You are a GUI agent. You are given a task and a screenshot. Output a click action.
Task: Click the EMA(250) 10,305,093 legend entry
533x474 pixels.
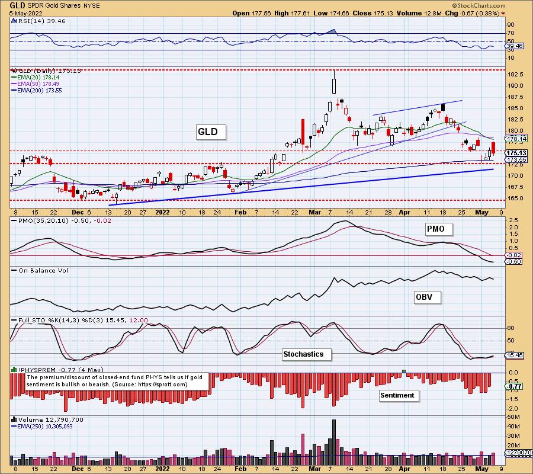42,427
